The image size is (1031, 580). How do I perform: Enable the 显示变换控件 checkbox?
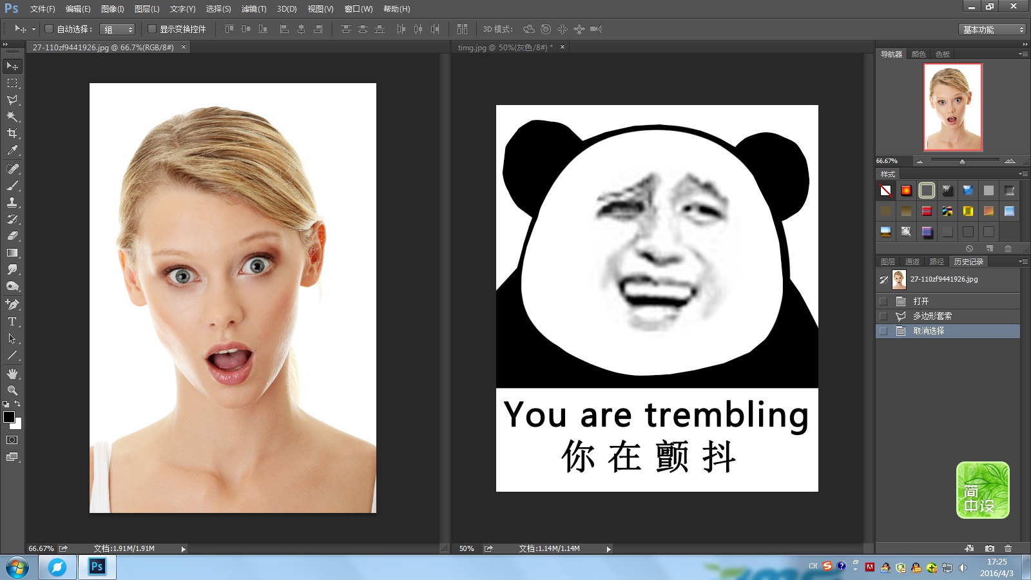click(152, 29)
